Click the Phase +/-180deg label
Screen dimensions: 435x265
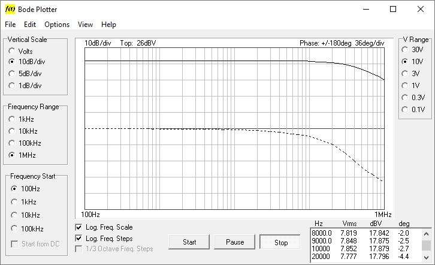click(x=325, y=43)
